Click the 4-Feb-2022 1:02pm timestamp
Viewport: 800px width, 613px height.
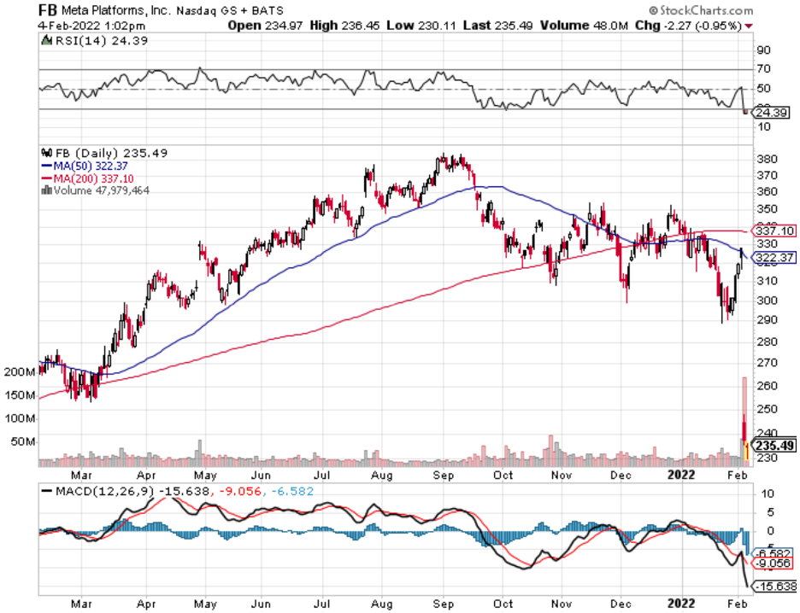[x=83, y=26]
